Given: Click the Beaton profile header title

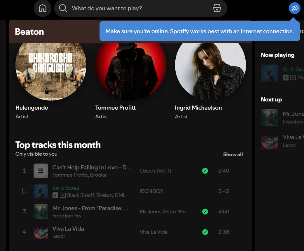Looking at the screenshot, I should pos(29,32).
